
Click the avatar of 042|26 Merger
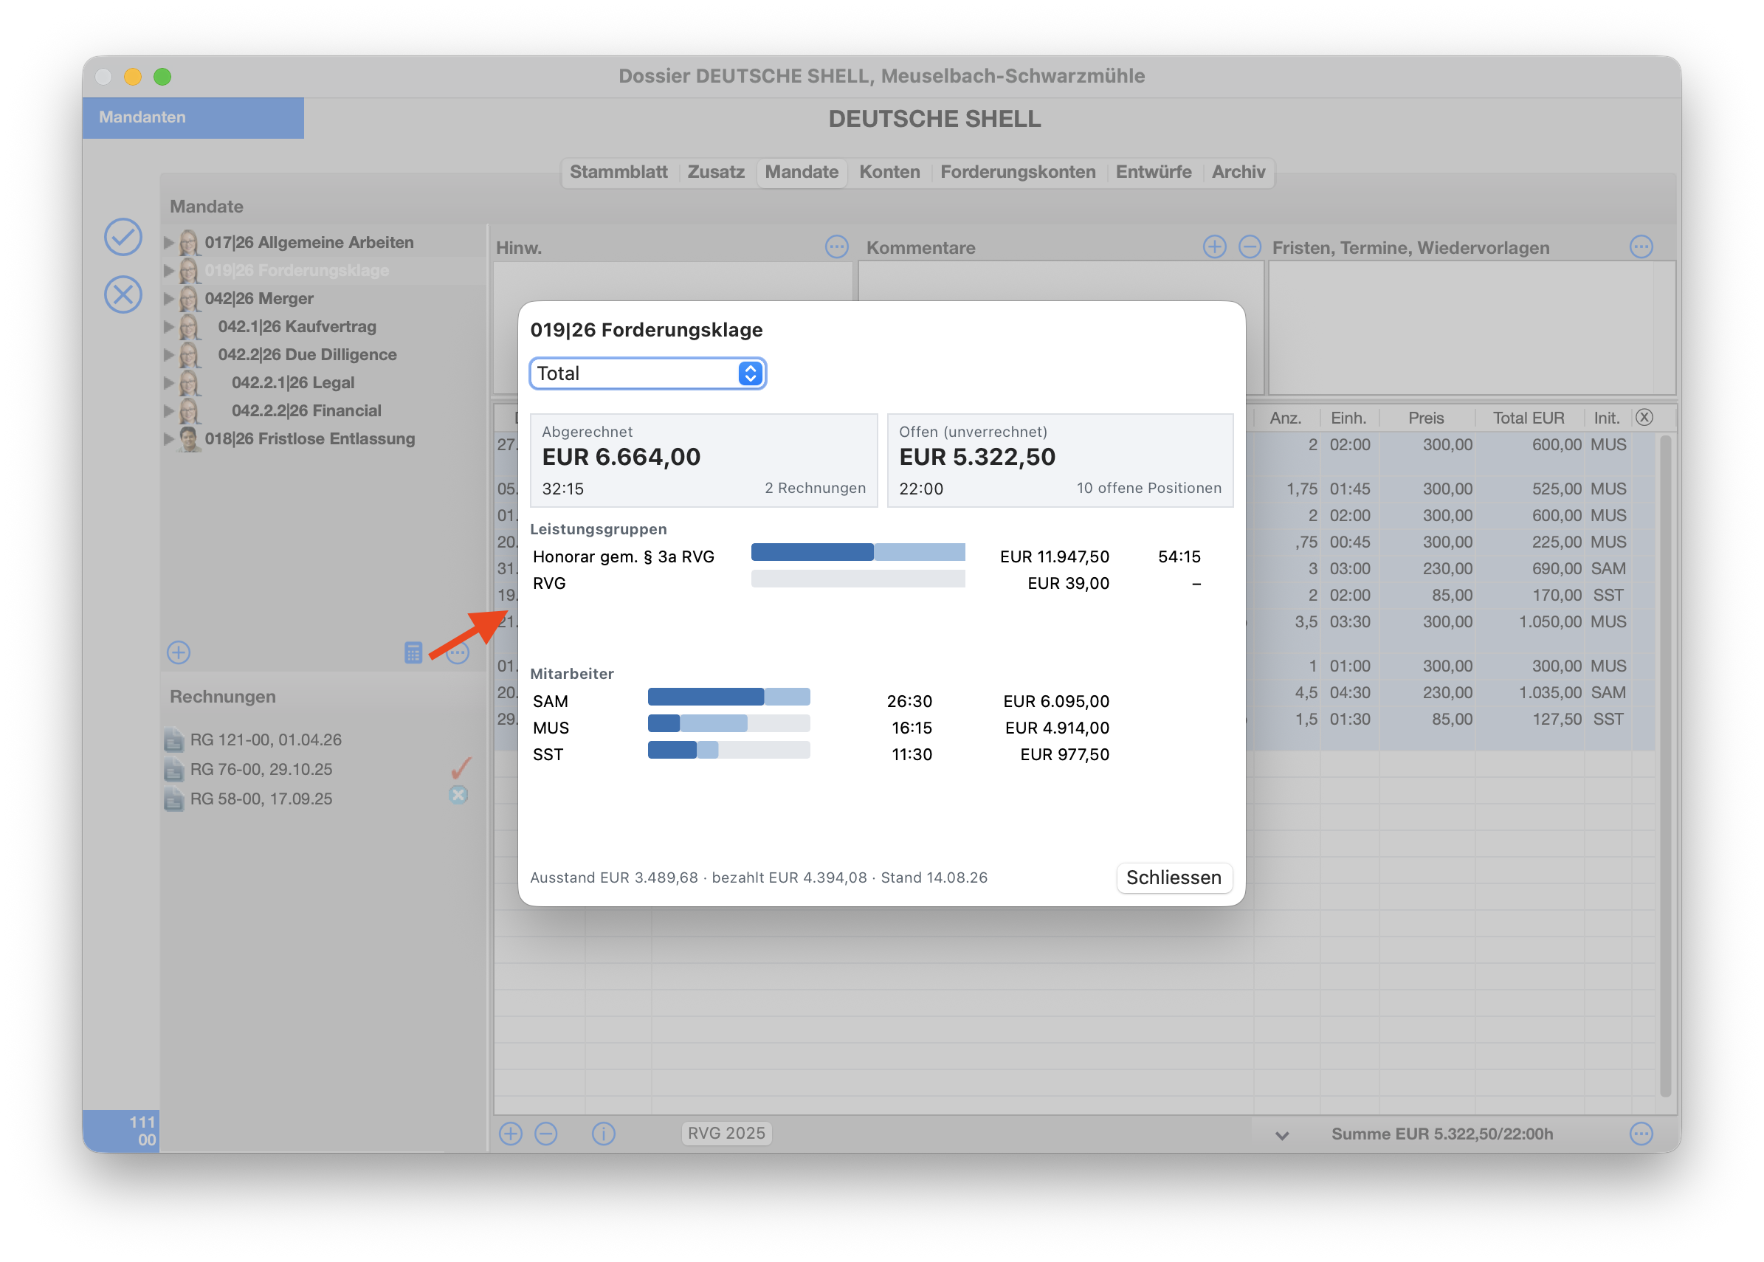pyautogui.click(x=189, y=298)
